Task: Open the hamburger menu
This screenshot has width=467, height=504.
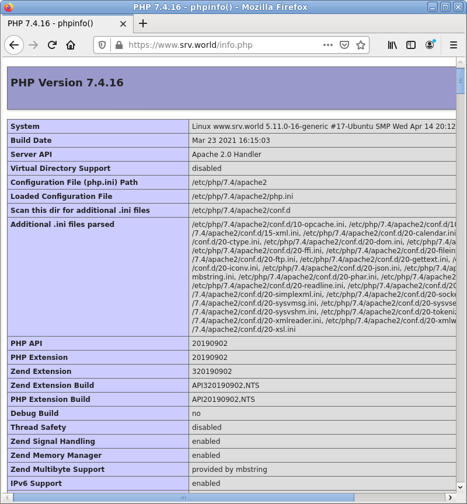Action: click(454, 44)
